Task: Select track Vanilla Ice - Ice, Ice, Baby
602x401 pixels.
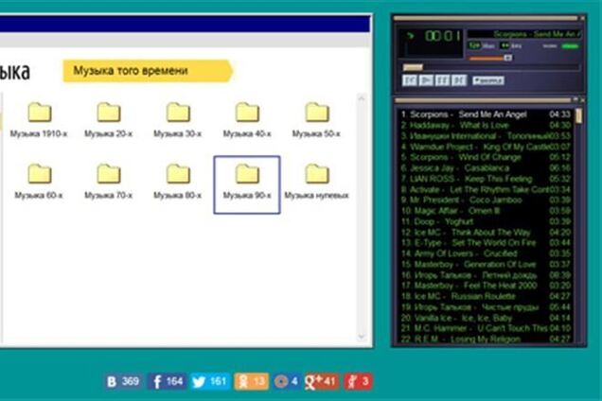Action: coord(486,318)
